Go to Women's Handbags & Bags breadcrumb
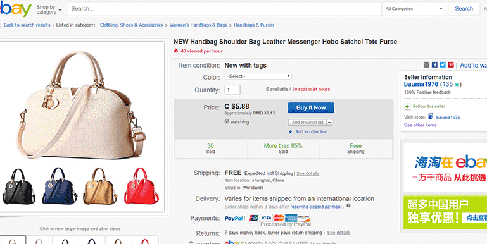Image resolution: width=487 pixels, height=244 pixels. tap(198, 25)
